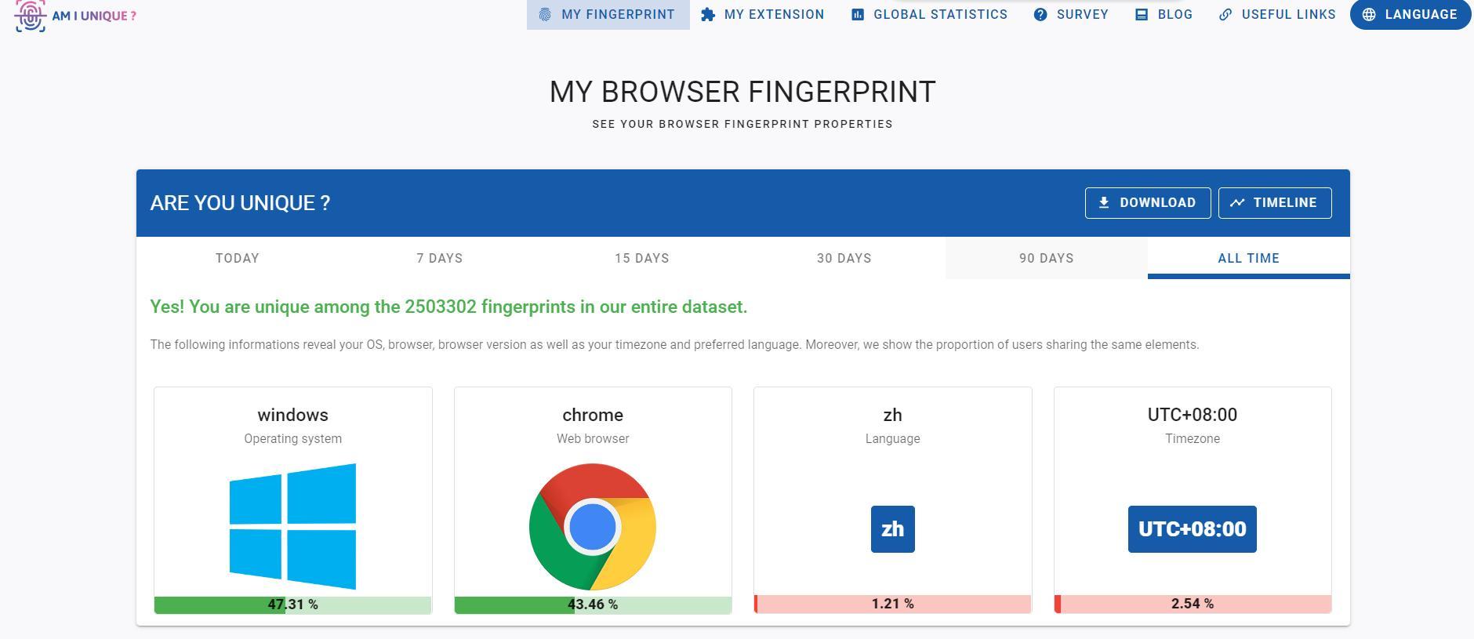
Task: Switch to the 30 Days tab
Action: click(x=844, y=259)
